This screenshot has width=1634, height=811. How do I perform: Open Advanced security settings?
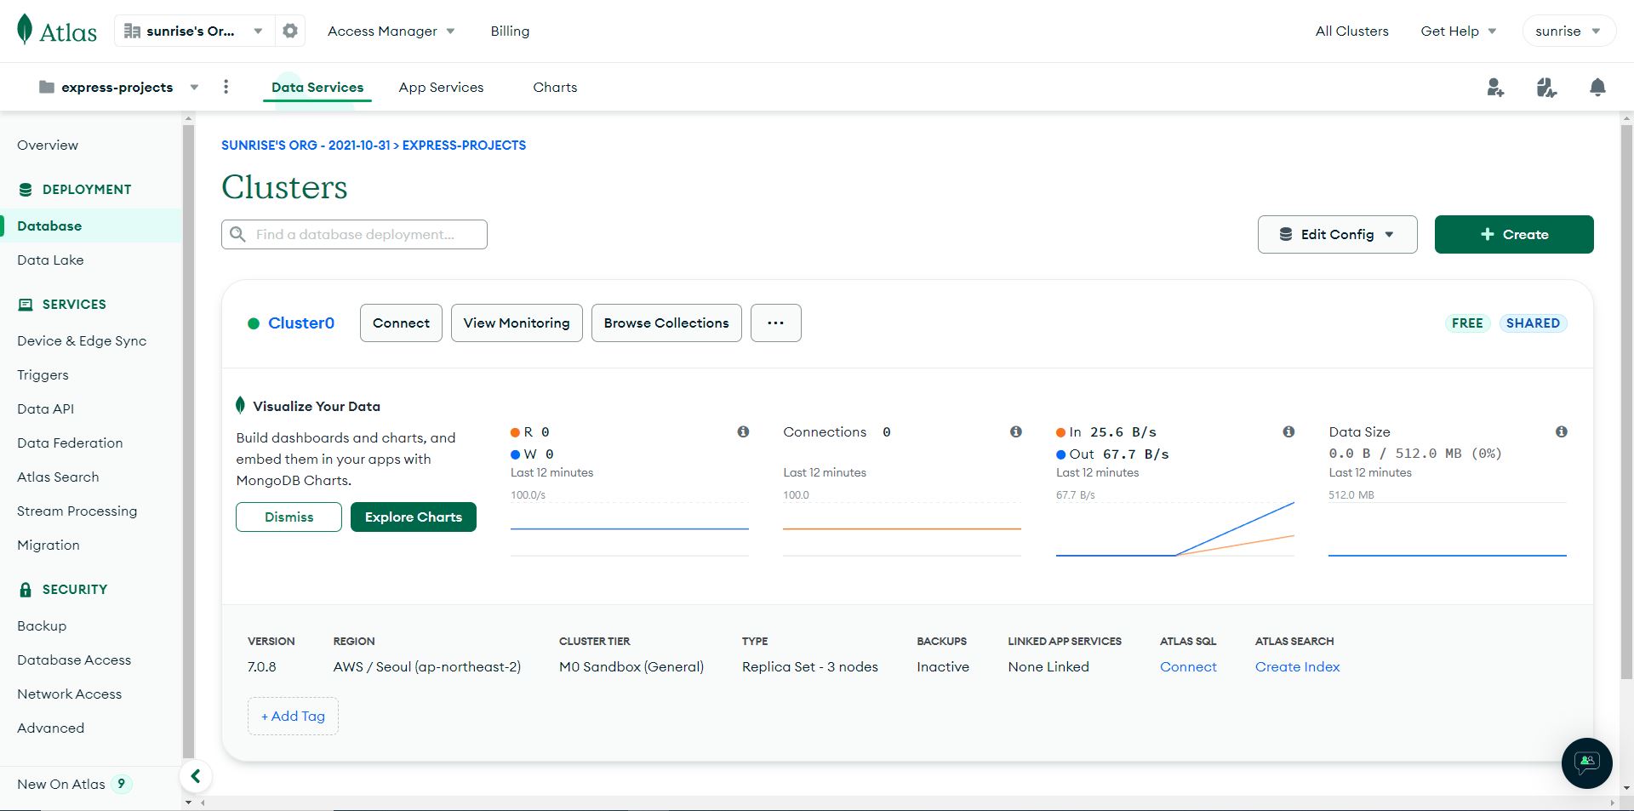[50, 728]
